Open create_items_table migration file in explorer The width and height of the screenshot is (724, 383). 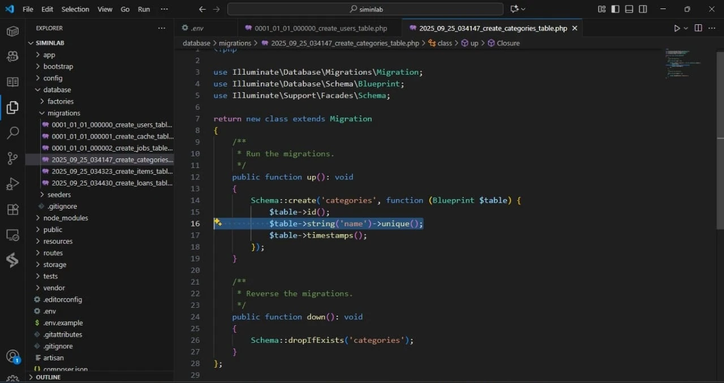click(111, 171)
